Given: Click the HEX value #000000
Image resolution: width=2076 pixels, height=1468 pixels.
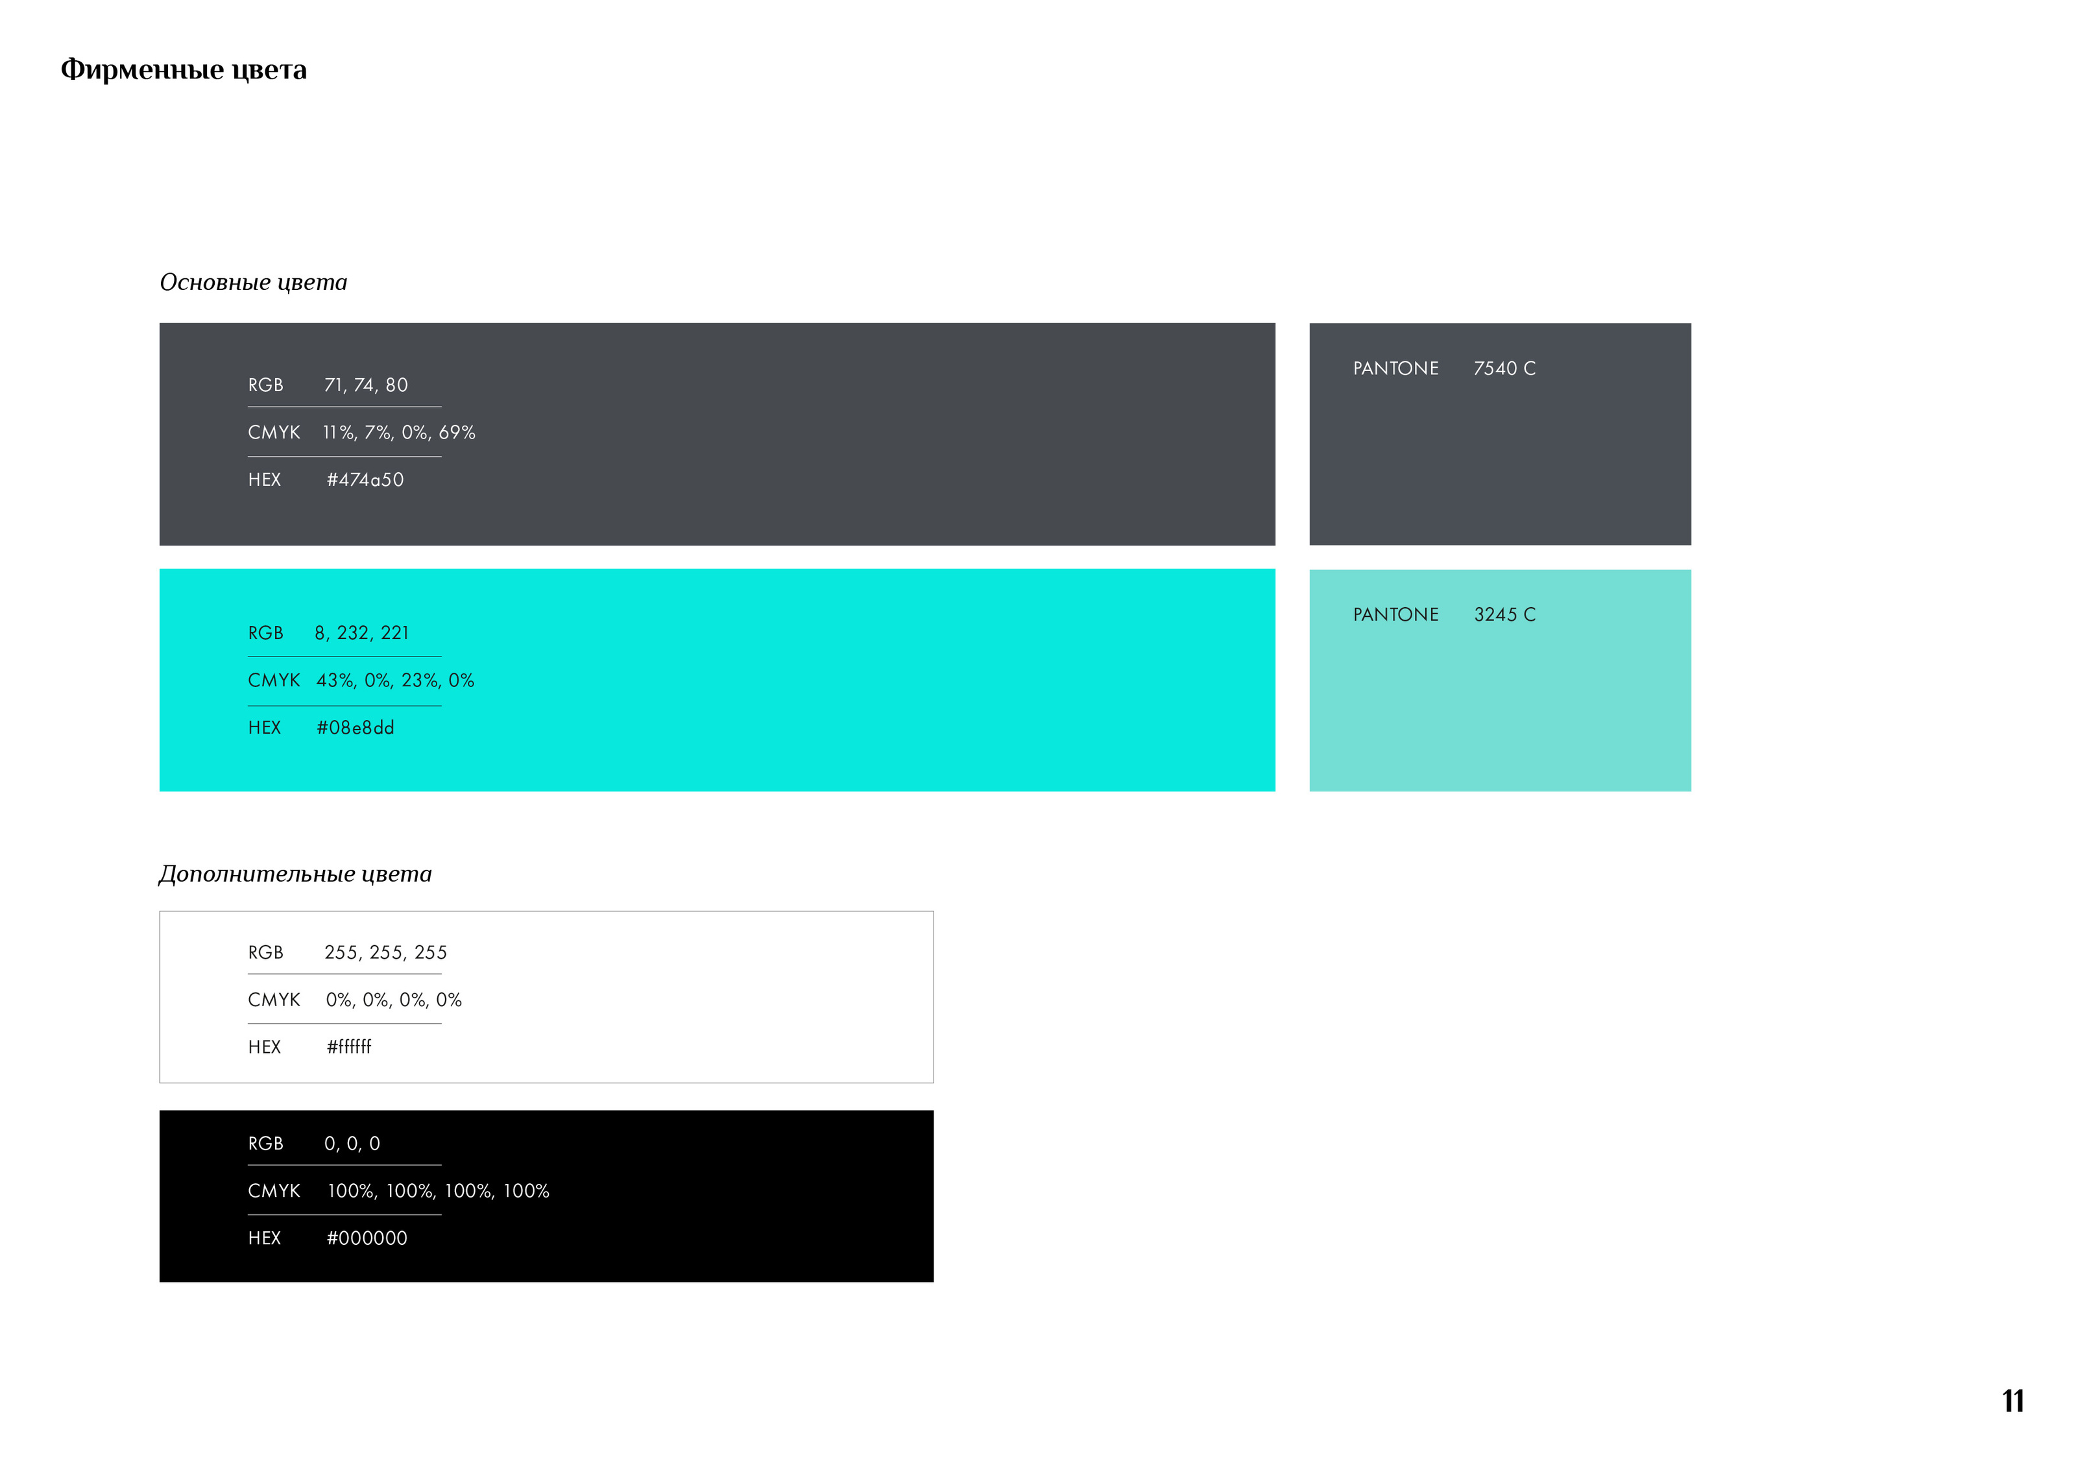Looking at the screenshot, I should 366,1238.
